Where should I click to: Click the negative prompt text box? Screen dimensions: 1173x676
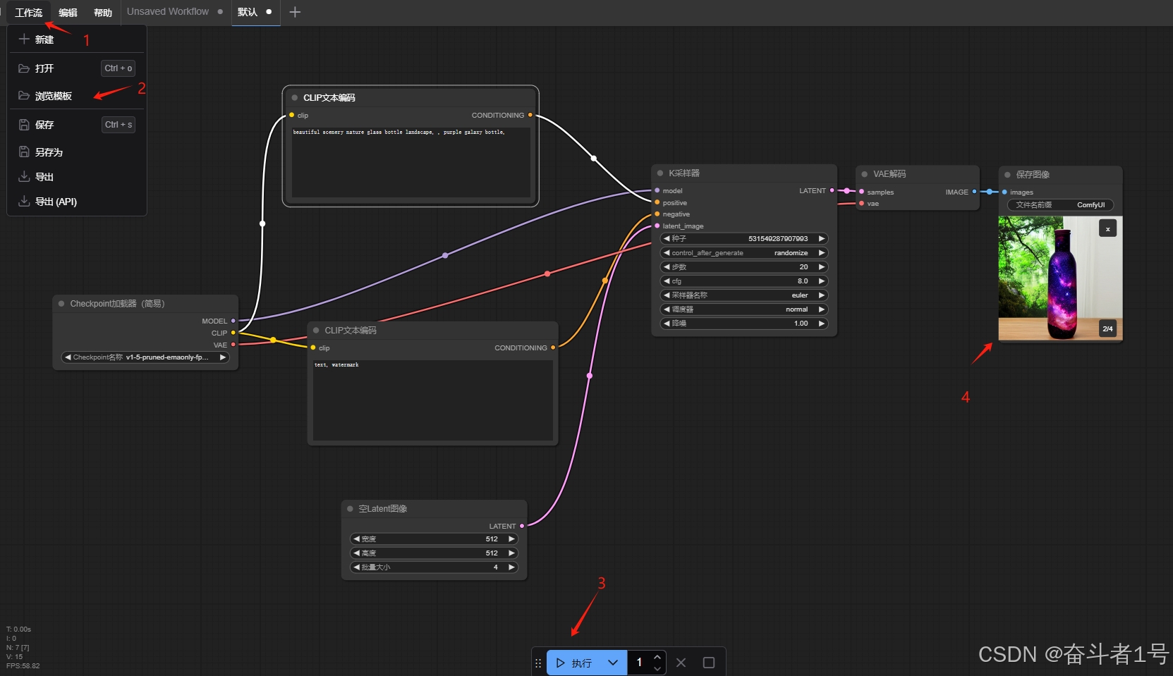(432, 400)
